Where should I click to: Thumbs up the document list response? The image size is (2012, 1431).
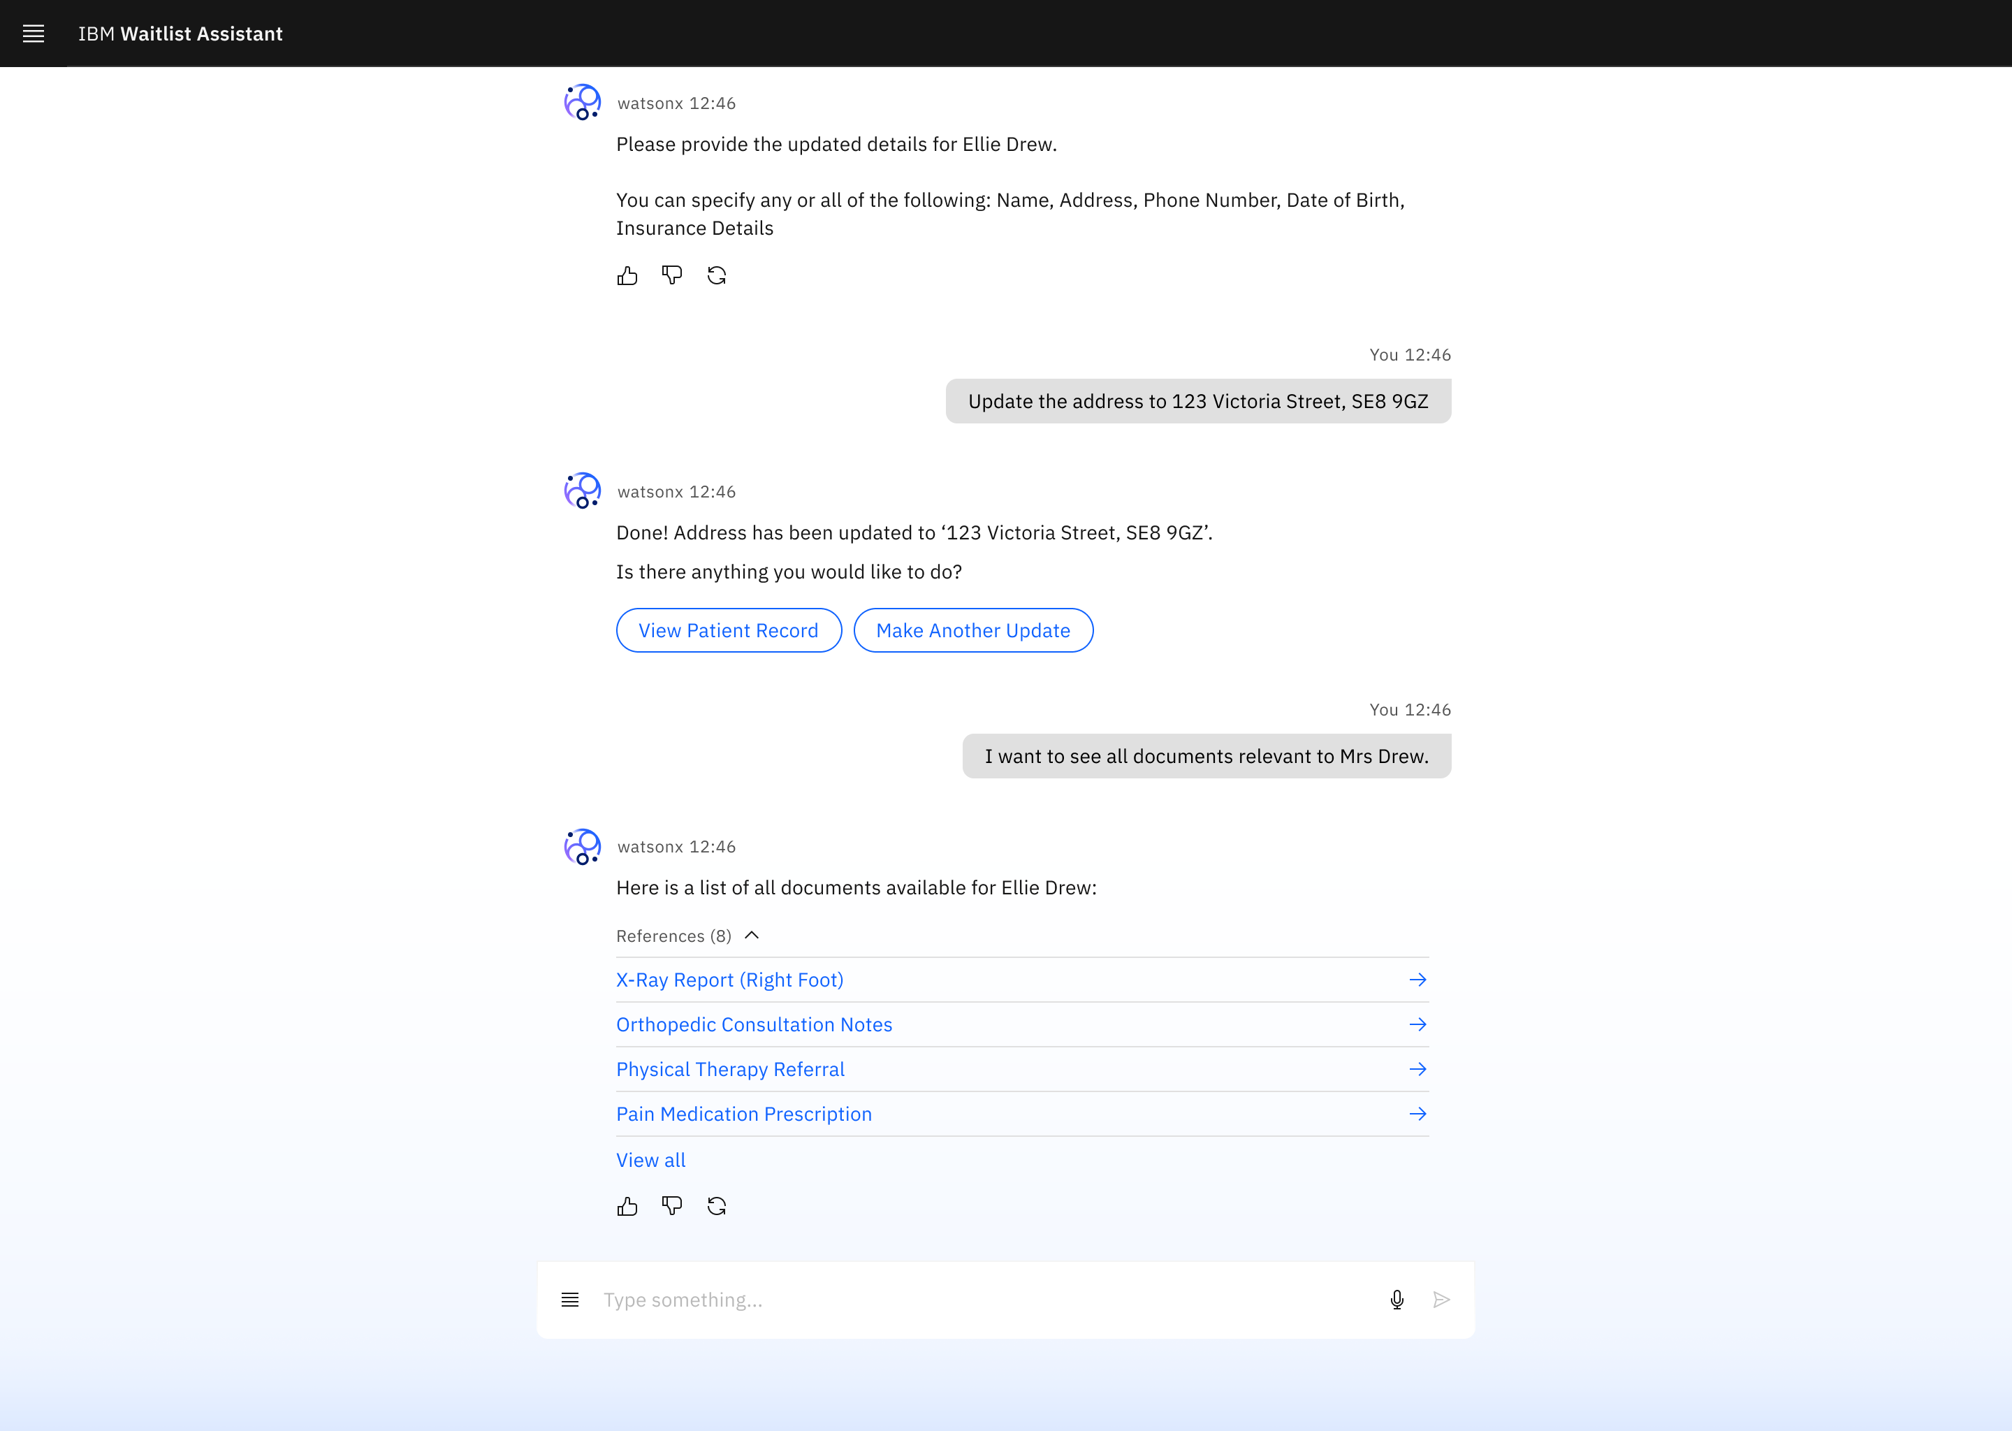tap(627, 1206)
